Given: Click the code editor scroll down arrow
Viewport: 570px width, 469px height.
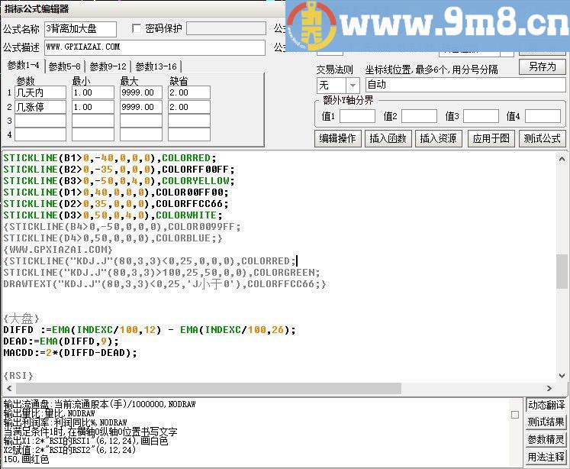Looking at the screenshot, I should tap(562, 376).
